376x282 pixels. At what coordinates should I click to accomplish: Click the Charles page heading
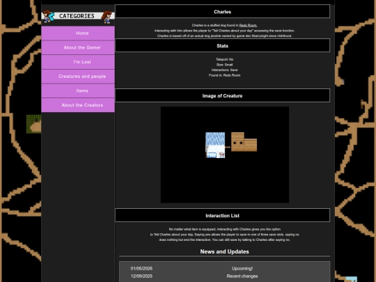point(223,12)
